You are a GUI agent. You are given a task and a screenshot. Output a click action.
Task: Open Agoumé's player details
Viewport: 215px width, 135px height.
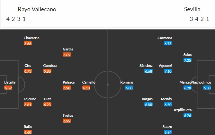click(x=166, y=66)
